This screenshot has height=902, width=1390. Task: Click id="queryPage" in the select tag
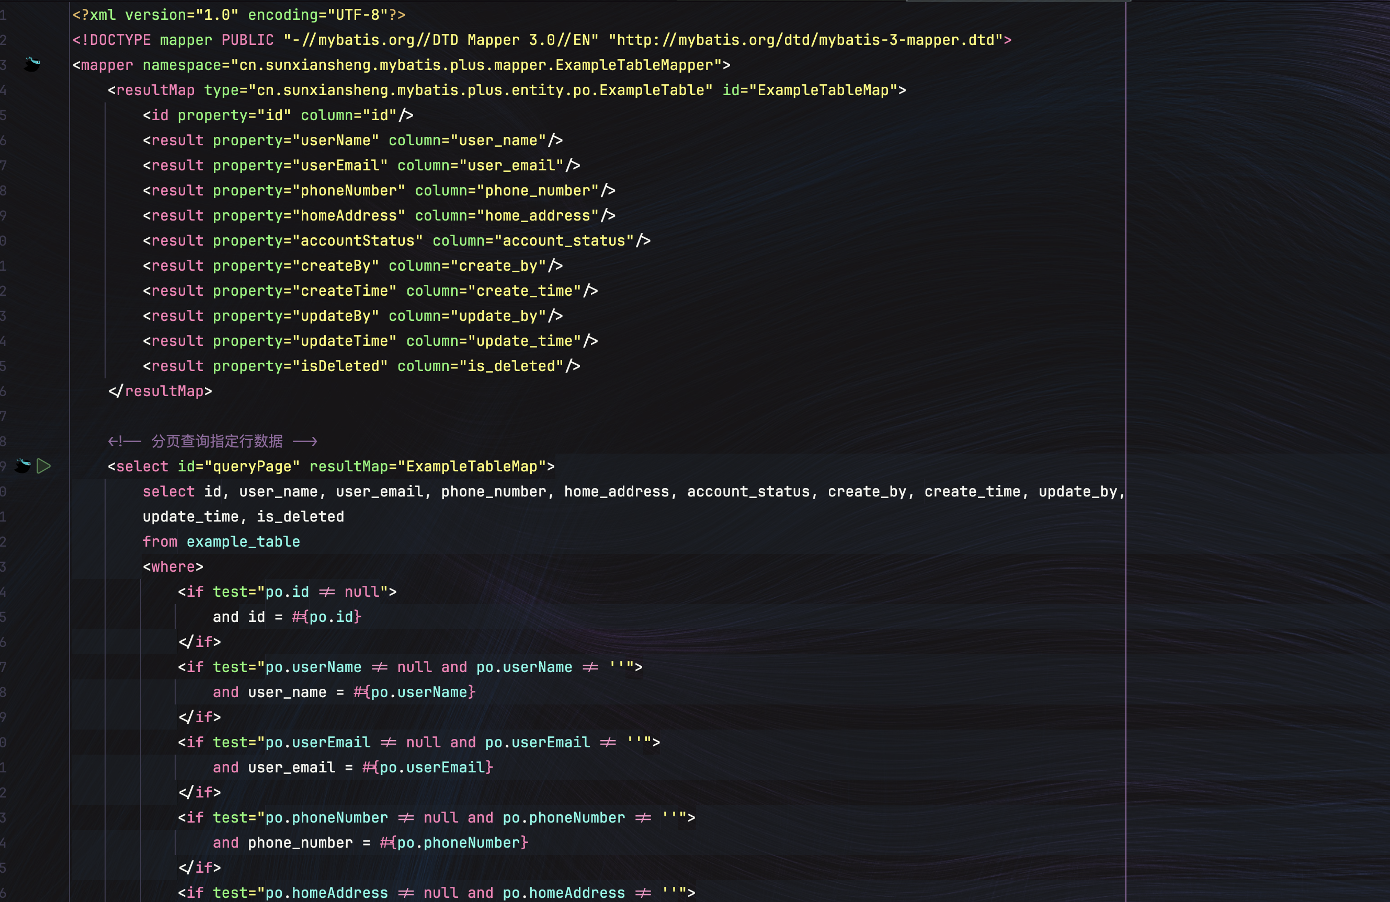pyautogui.click(x=239, y=466)
